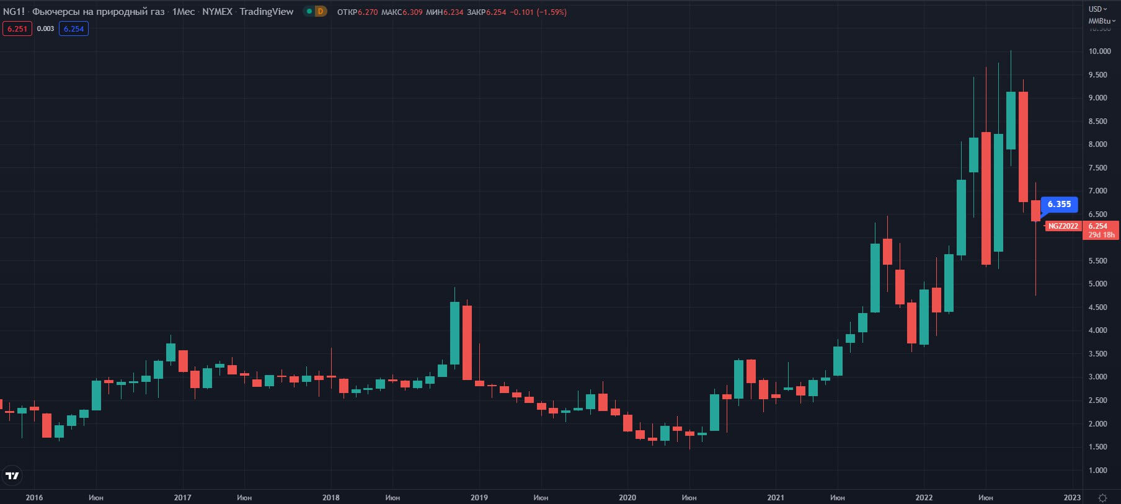Image resolution: width=1121 pixels, height=504 pixels.
Task: Click the blue 6.254 buy button
Action: point(74,29)
